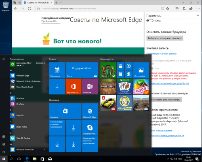Open View 3D Preview in app list

(x=27, y=138)
